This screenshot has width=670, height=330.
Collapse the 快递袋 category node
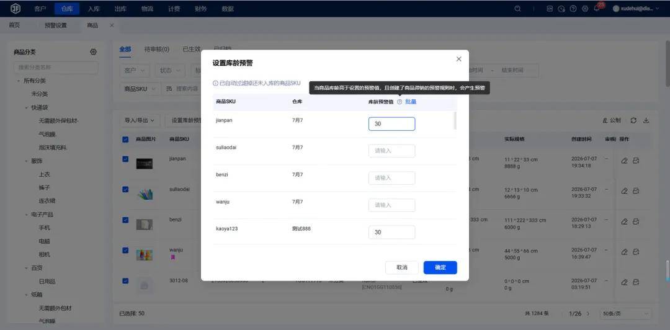click(26, 108)
